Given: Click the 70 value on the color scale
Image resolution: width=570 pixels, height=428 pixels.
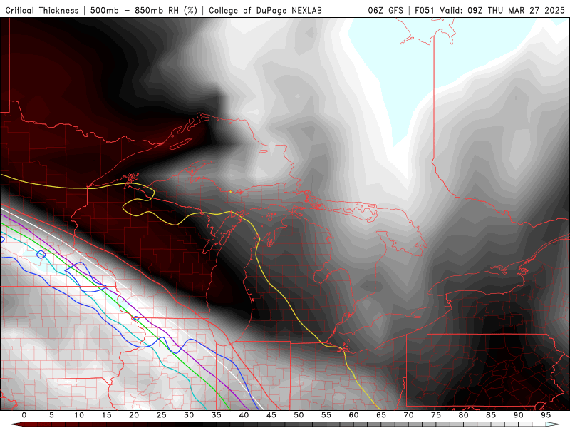Looking at the screenshot, I should click(x=408, y=415).
